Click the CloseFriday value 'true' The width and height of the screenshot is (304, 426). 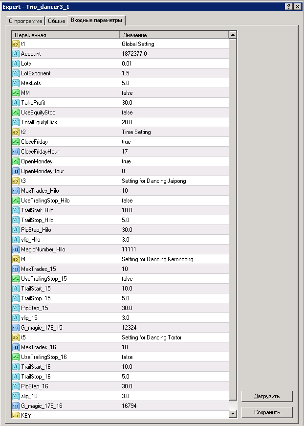126,142
